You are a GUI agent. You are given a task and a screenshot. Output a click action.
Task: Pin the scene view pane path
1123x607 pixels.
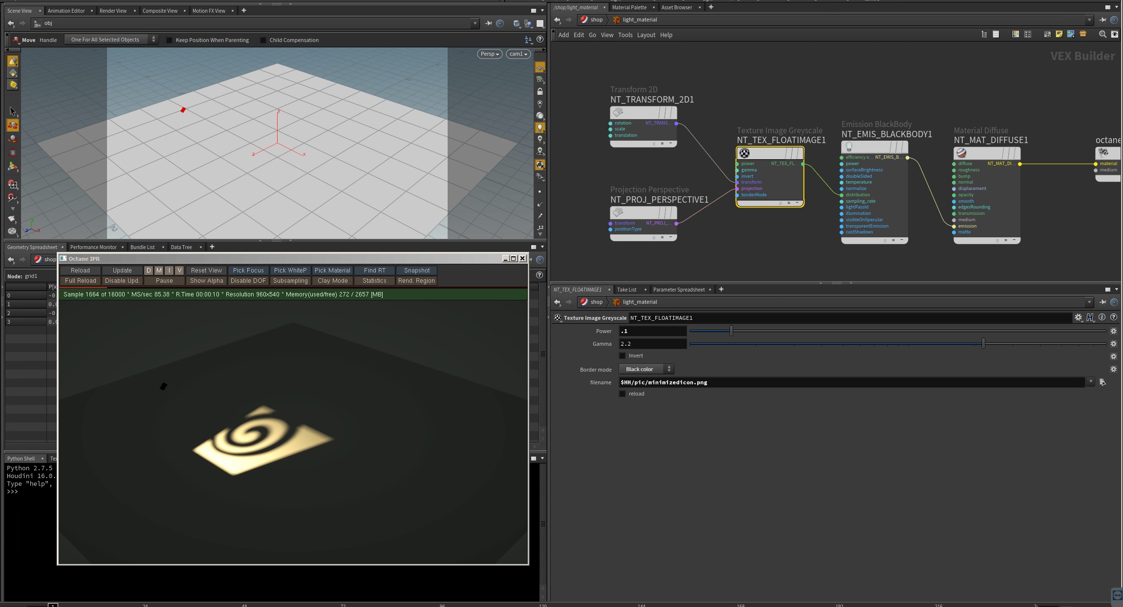pos(488,23)
